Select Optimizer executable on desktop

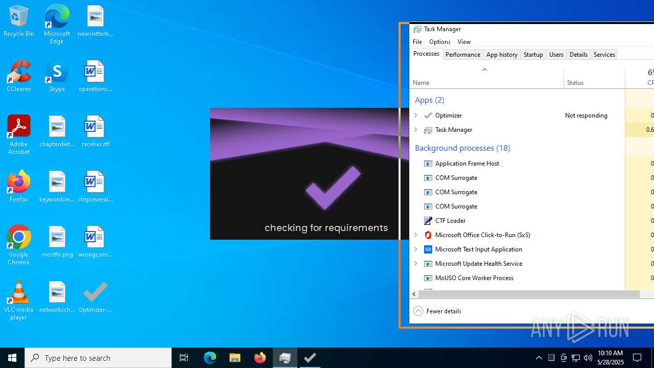(x=95, y=297)
